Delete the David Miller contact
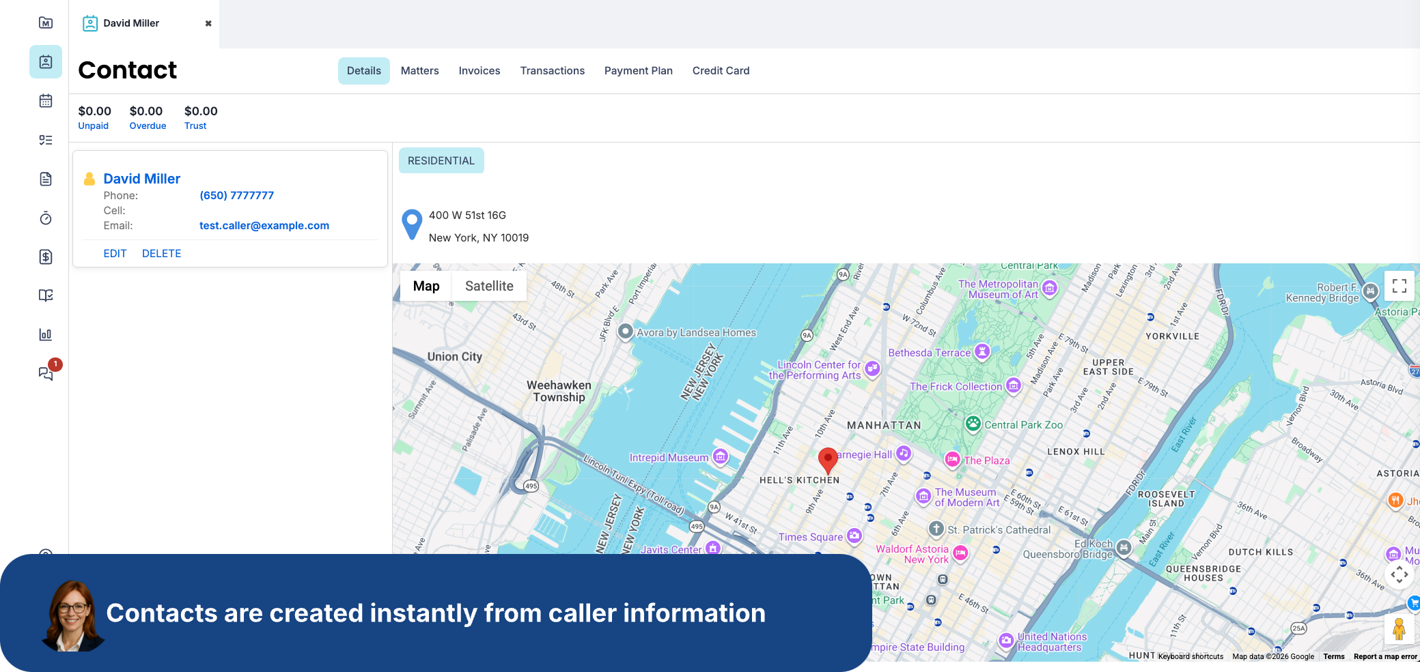The height and width of the screenshot is (672, 1420). coord(161,254)
